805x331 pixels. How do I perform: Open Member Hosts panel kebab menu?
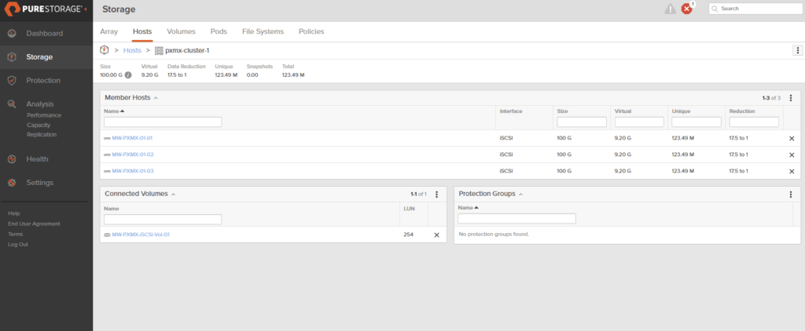coord(791,98)
